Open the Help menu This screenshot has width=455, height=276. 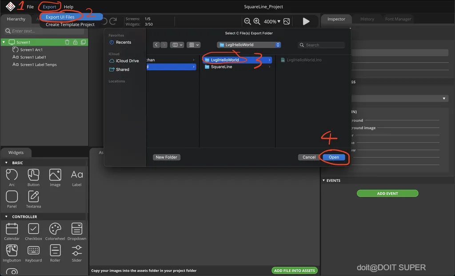click(x=68, y=7)
